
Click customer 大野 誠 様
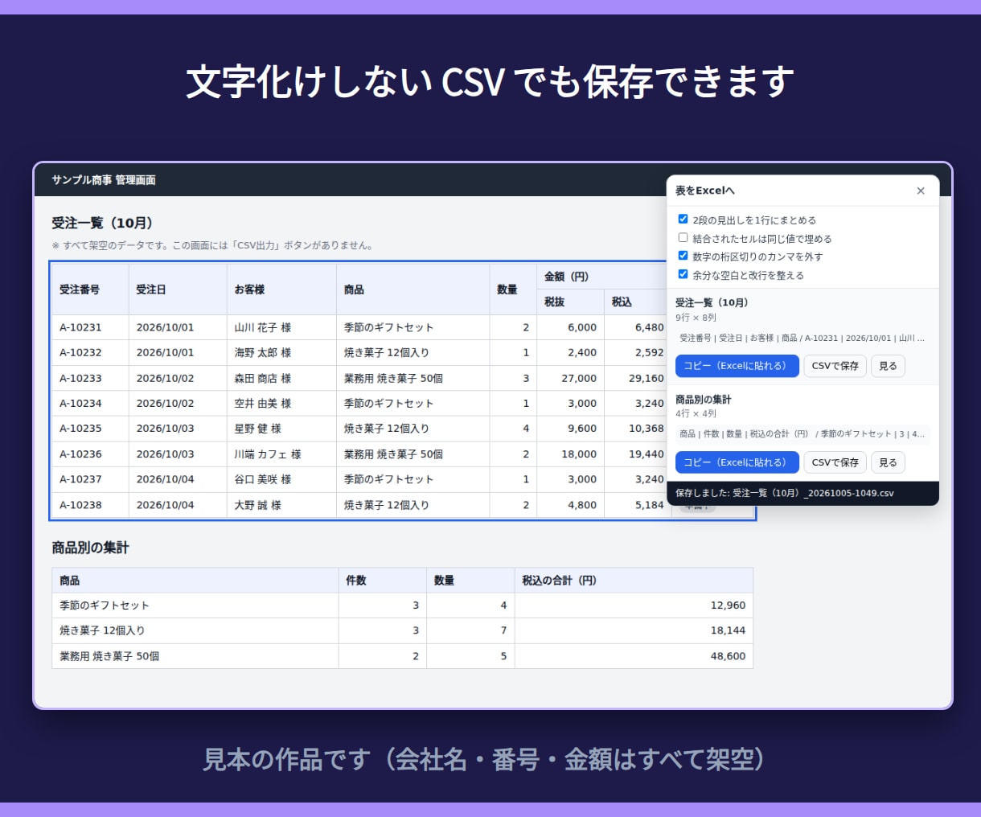(258, 505)
